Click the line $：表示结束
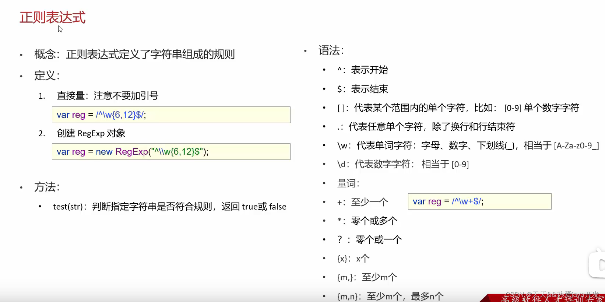The height and width of the screenshot is (302, 605). [363, 89]
